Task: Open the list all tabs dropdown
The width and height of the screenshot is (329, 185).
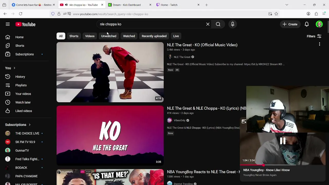Action: pyautogui.click(x=287, y=5)
